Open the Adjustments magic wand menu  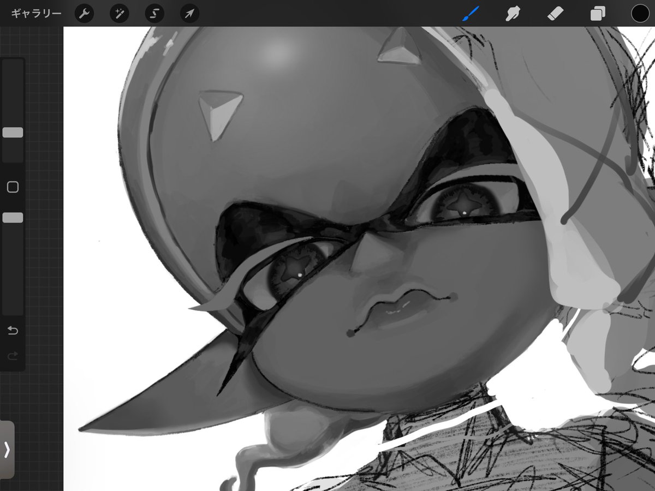(119, 14)
